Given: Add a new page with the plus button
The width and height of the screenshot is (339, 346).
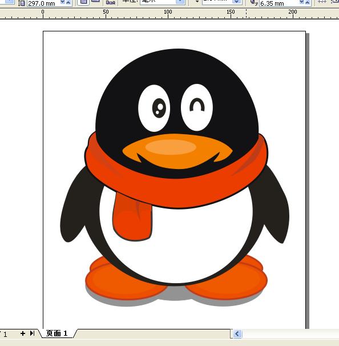Looking at the screenshot, I should [22, 333].
